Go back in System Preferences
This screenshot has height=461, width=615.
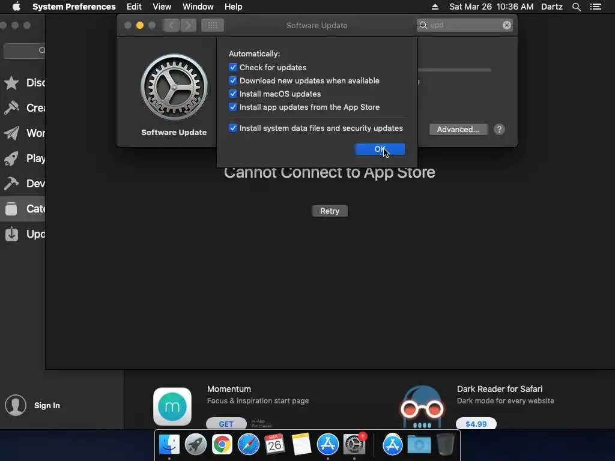(x=171, y=25)
